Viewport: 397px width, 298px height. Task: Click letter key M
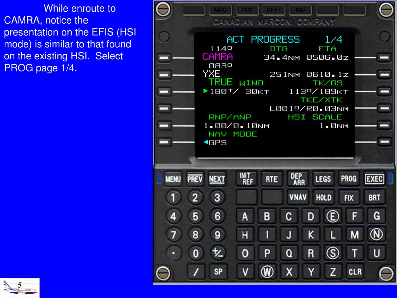[354, 235]
